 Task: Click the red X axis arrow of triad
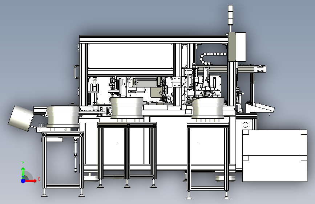click(x=31, y=181)
